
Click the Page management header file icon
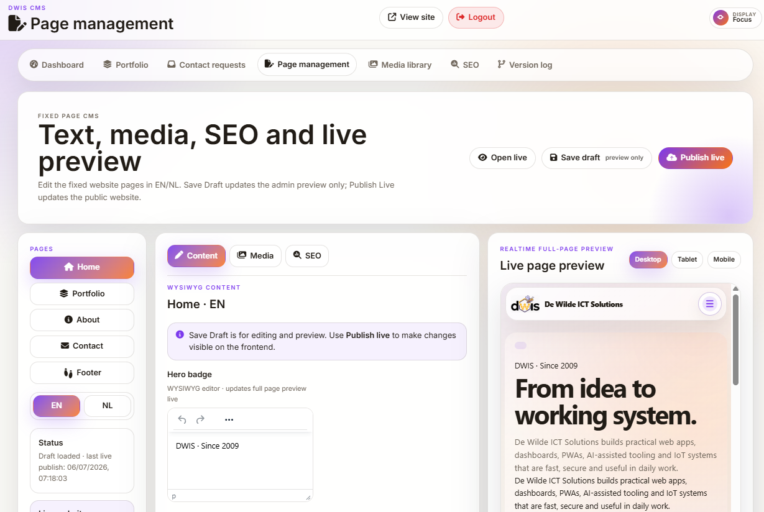click(17, 24)
